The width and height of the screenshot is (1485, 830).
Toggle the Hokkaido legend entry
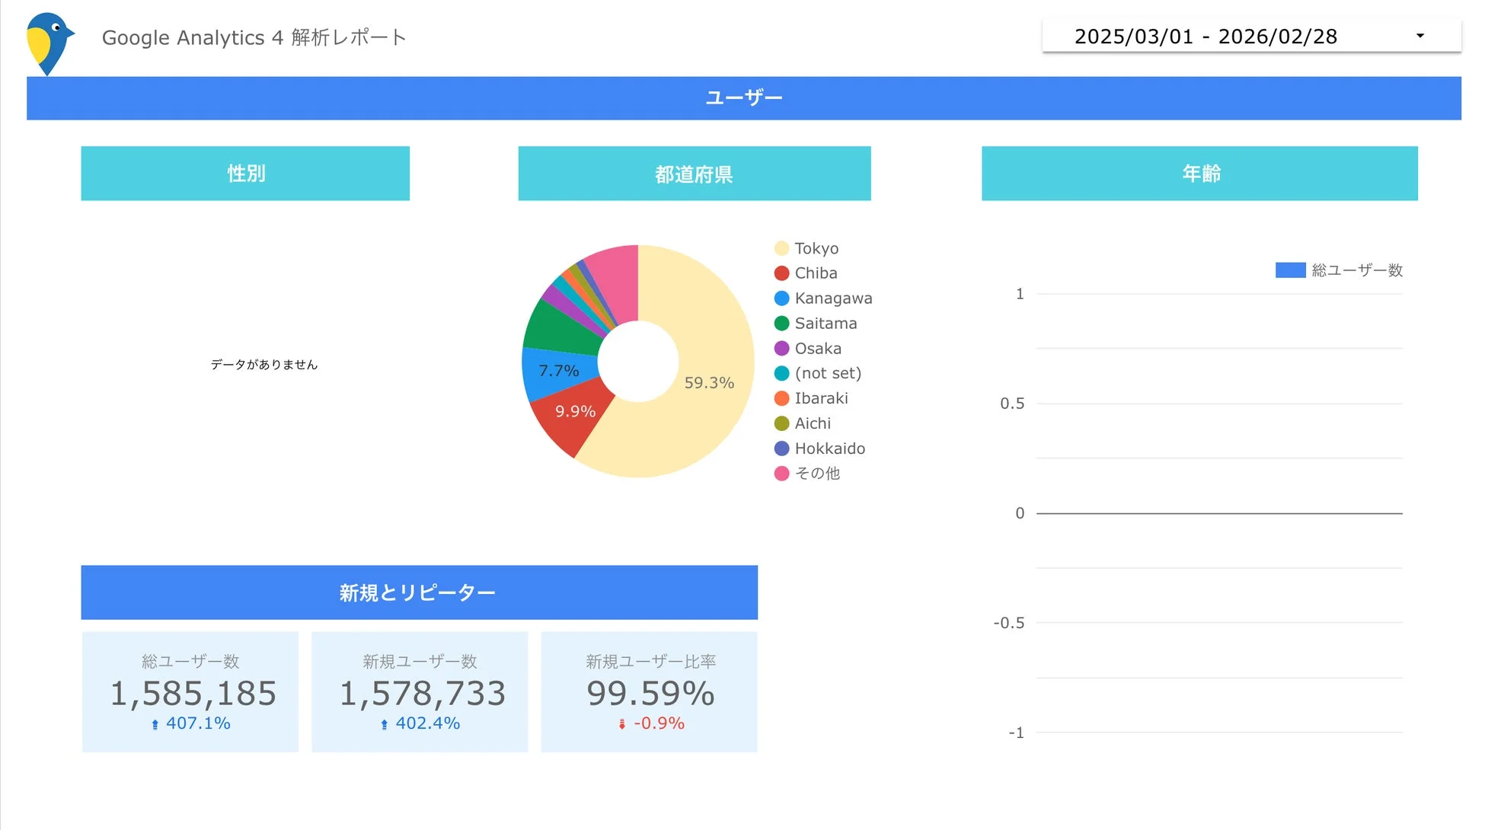pyautogui.click(x=829, y=448)
